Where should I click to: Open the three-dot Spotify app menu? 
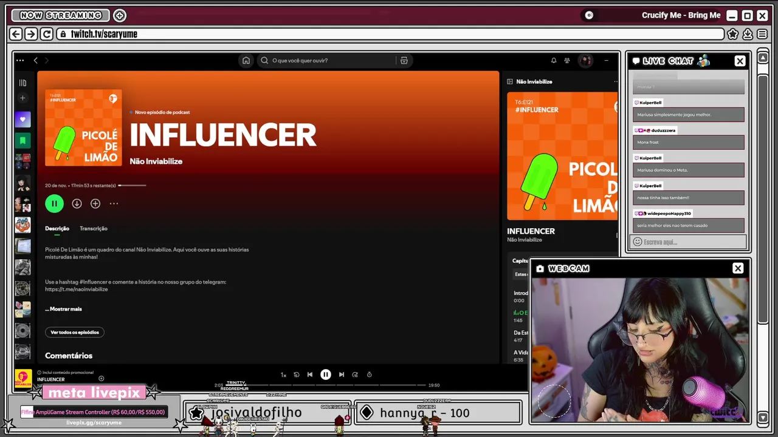20,61
